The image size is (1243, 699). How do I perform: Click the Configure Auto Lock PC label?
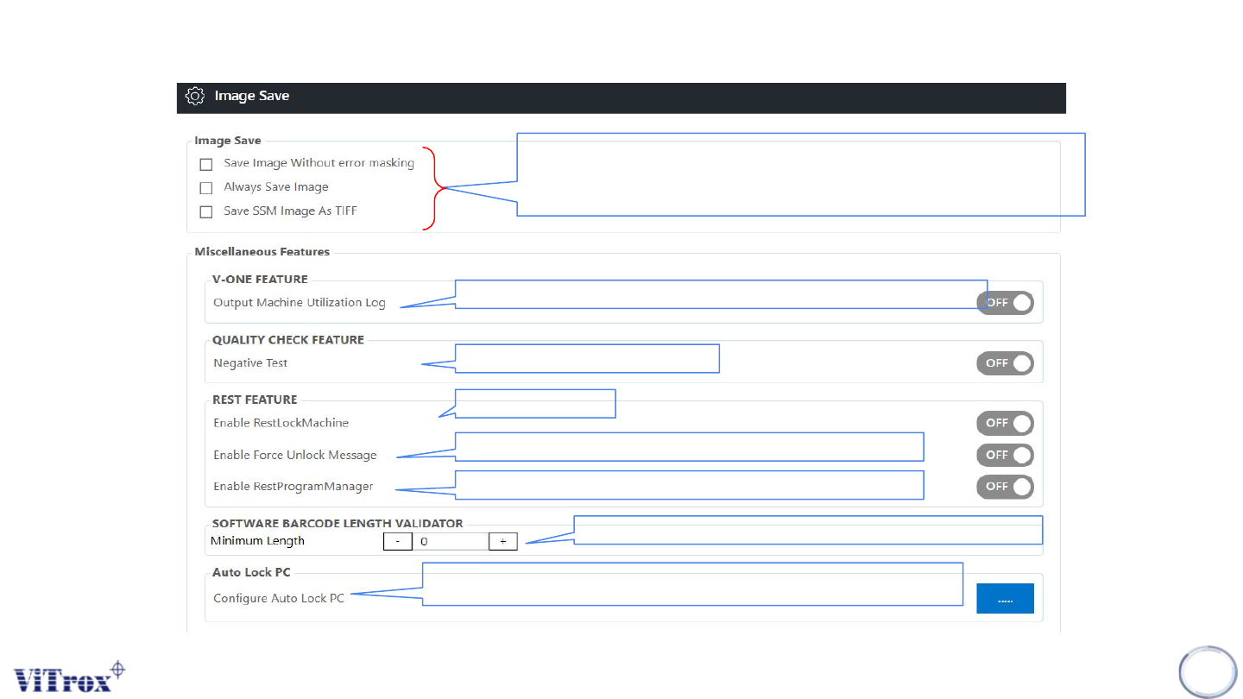[279, 599]
